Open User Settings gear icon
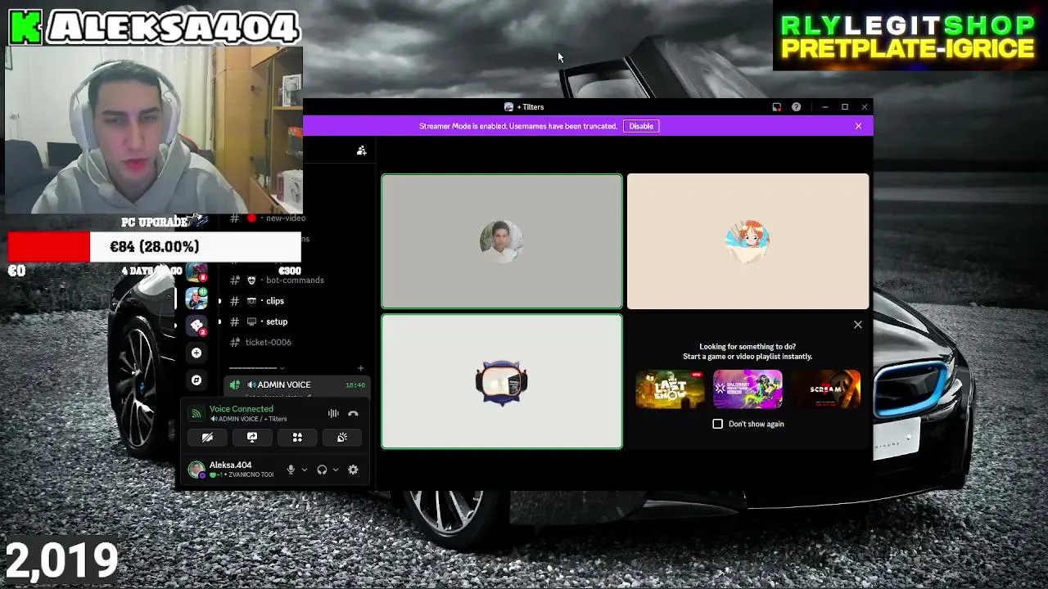This screenshot has height=589, width=1048. [353, 470]
